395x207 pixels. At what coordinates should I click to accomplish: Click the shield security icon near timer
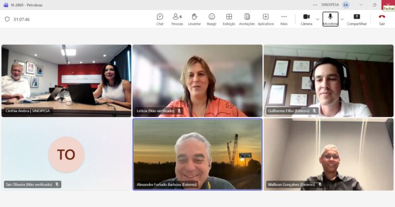tap(7, 19)
